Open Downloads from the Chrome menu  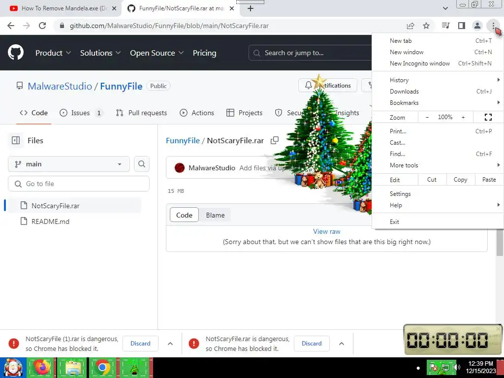438,91
